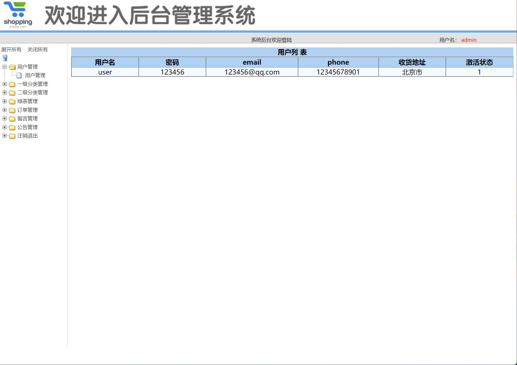Image resolution: width=517 pixels, height=365 pixels.
Task: Click the 绿茶管理 folder icon
Action: click(12, 101)
